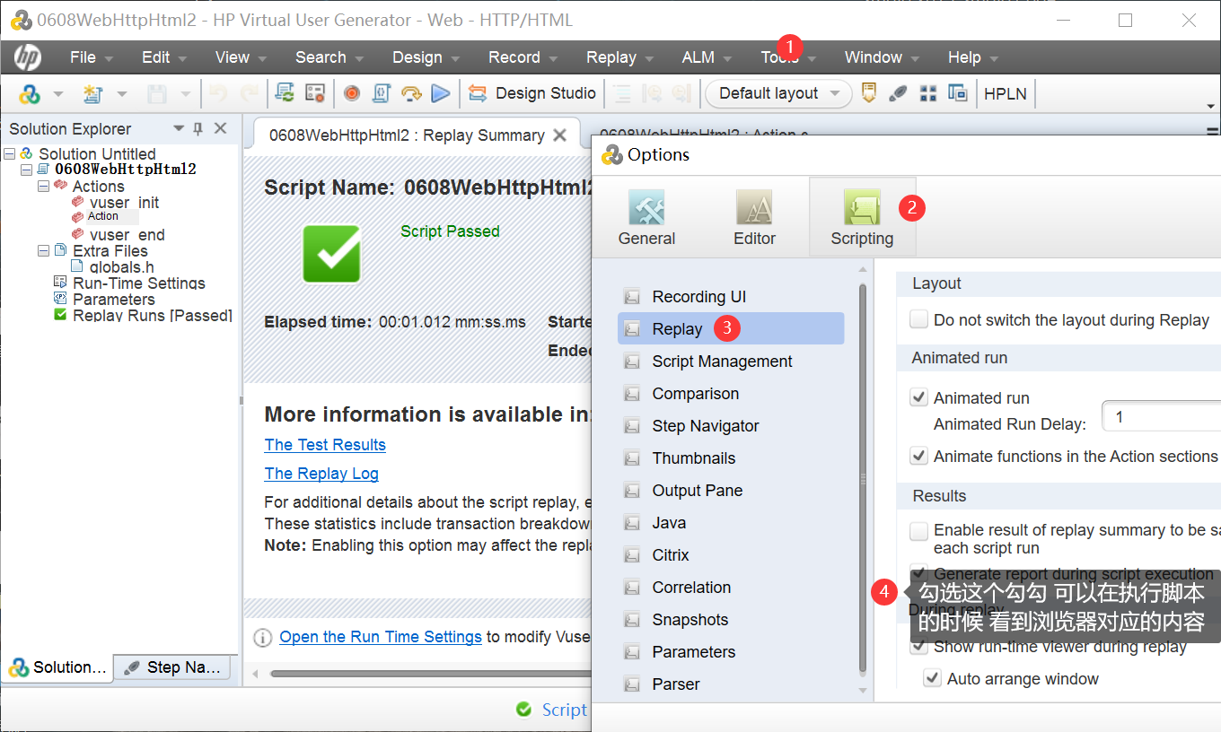Open the Window menu

click(x=882, y=57)
